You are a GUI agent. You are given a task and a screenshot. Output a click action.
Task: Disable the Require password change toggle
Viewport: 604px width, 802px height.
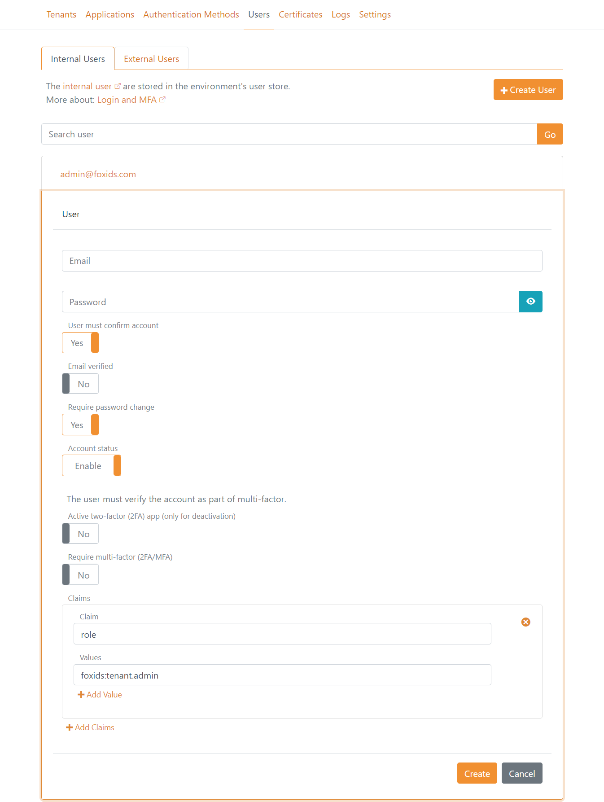[80, 425]
